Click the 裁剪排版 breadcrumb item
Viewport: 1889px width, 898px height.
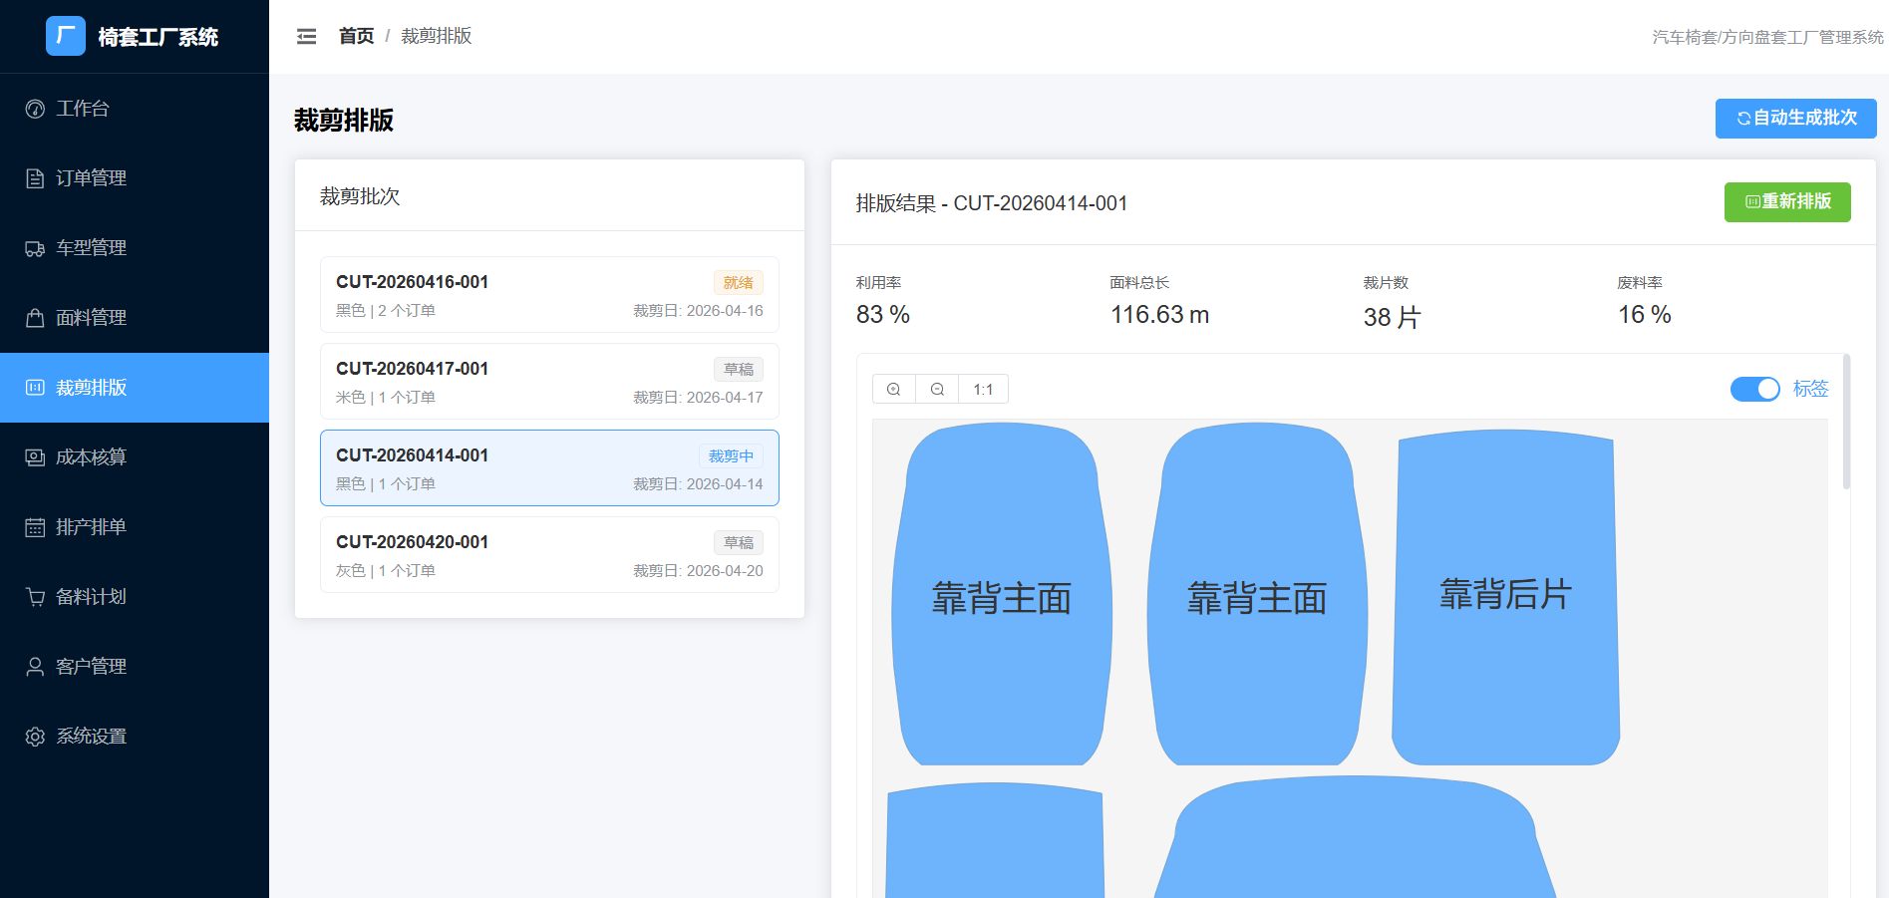pyautogui.click(x=436, y=36)
